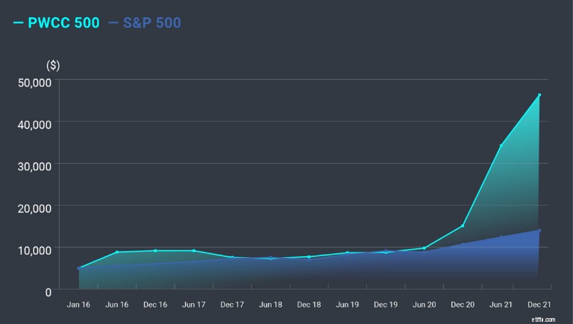
Task: Click the Dec 16 x-axis label
Action: pyautogui.click(x=155, y=305)
